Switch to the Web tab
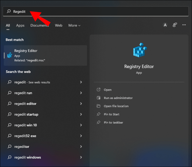Screen dimensions: 192x167 point(58,26)
